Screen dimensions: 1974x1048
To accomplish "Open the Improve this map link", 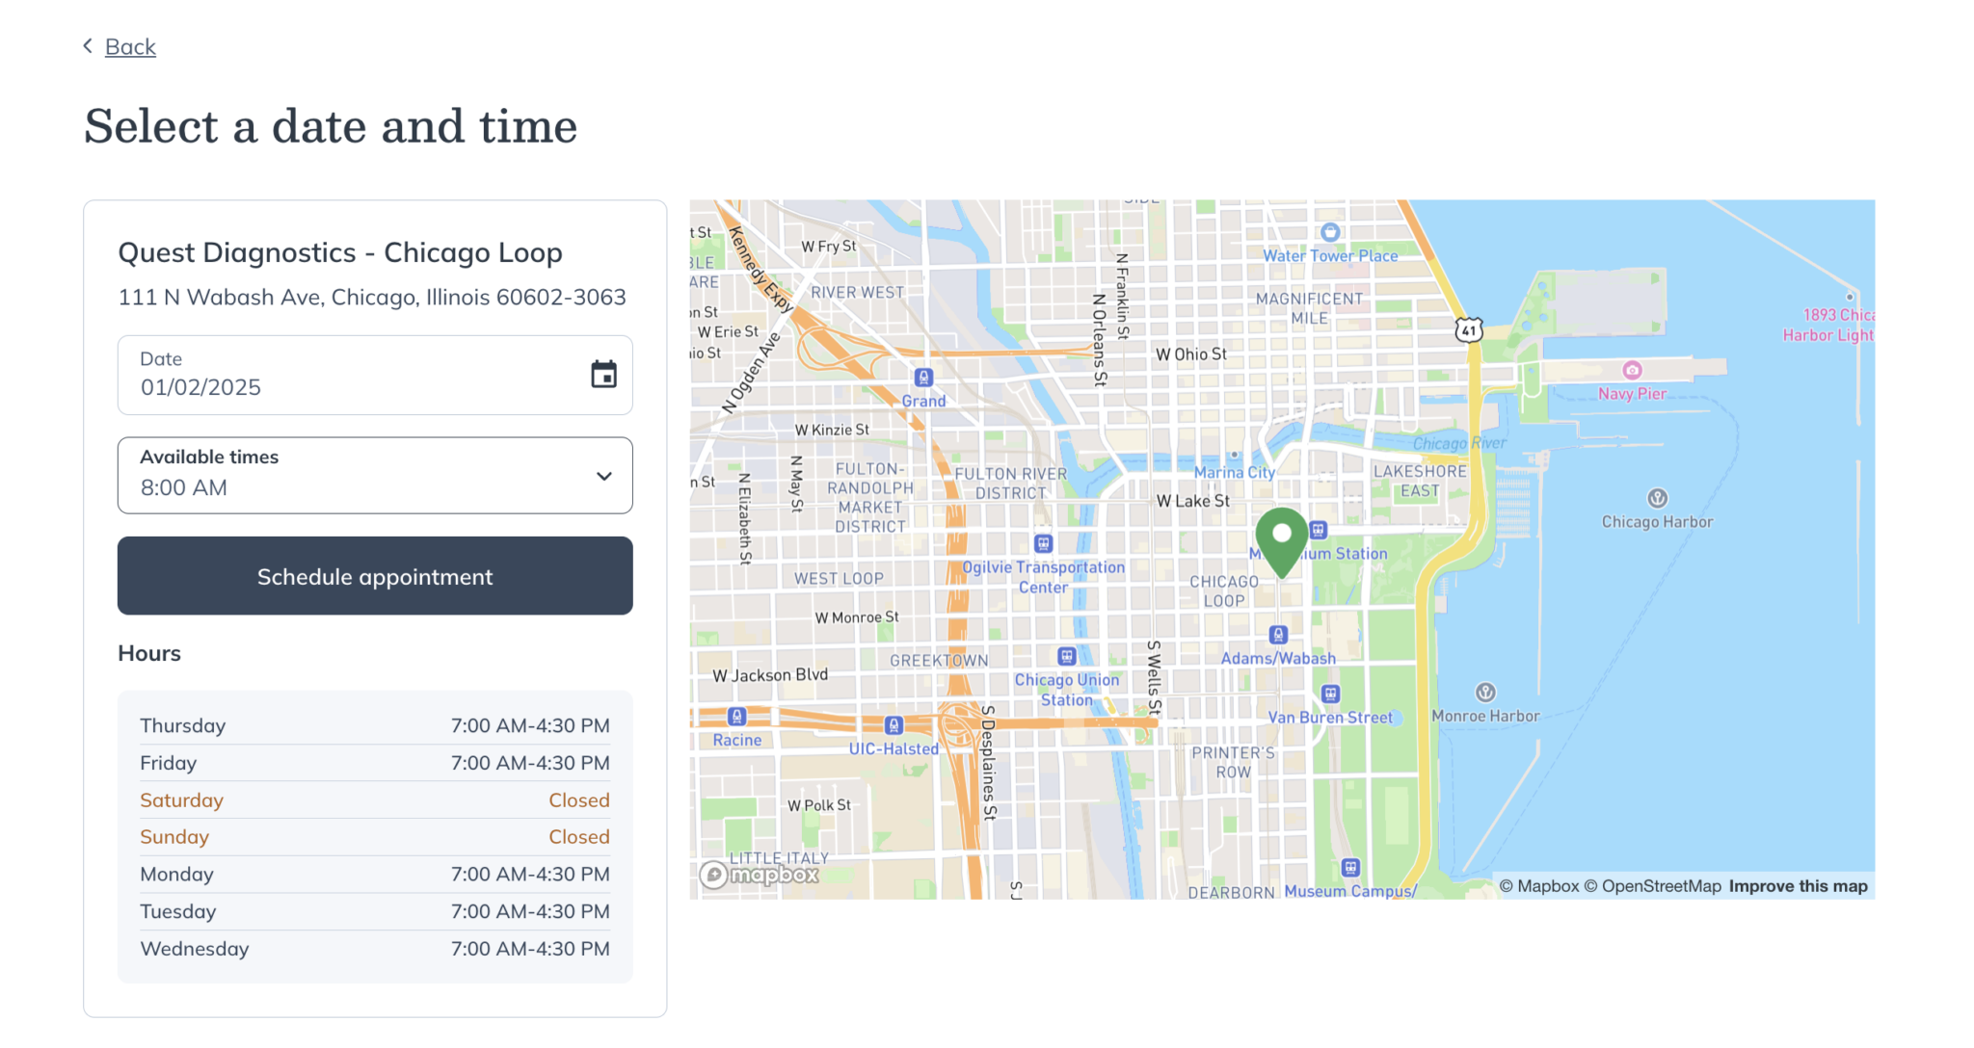I will 1798,885.
